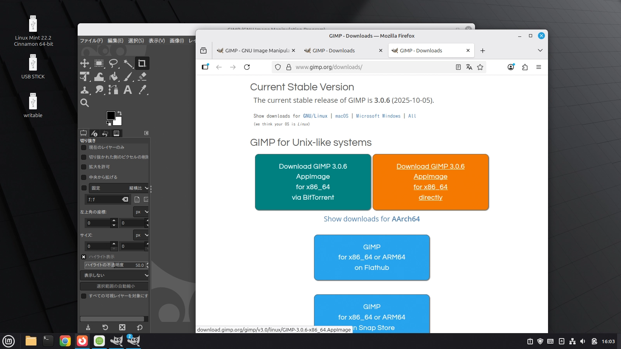Open the Undo History tab in GIMP dock

tap(105, 133)
